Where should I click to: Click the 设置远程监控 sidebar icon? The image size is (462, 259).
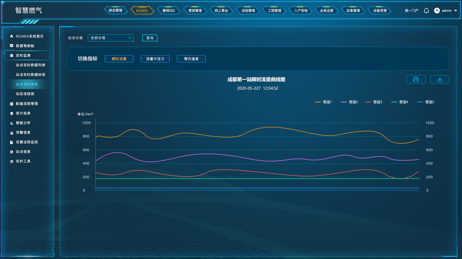coord(12,142)
